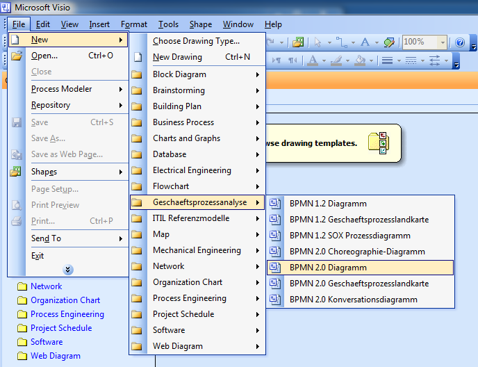Open the Connector tool dropdown arrow

pos(353,42)
